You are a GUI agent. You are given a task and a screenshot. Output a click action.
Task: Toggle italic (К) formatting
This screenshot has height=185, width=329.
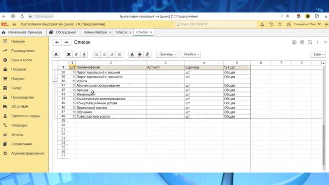coord(76,54)
